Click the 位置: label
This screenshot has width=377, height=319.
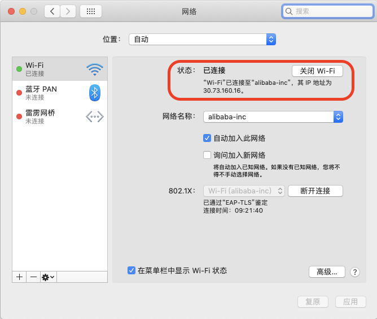click(112, 39)
